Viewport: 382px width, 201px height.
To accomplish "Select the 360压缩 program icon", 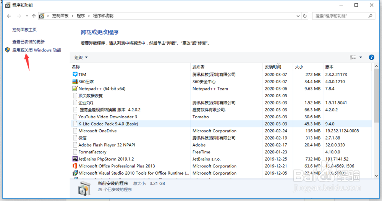I will point(75,81).
